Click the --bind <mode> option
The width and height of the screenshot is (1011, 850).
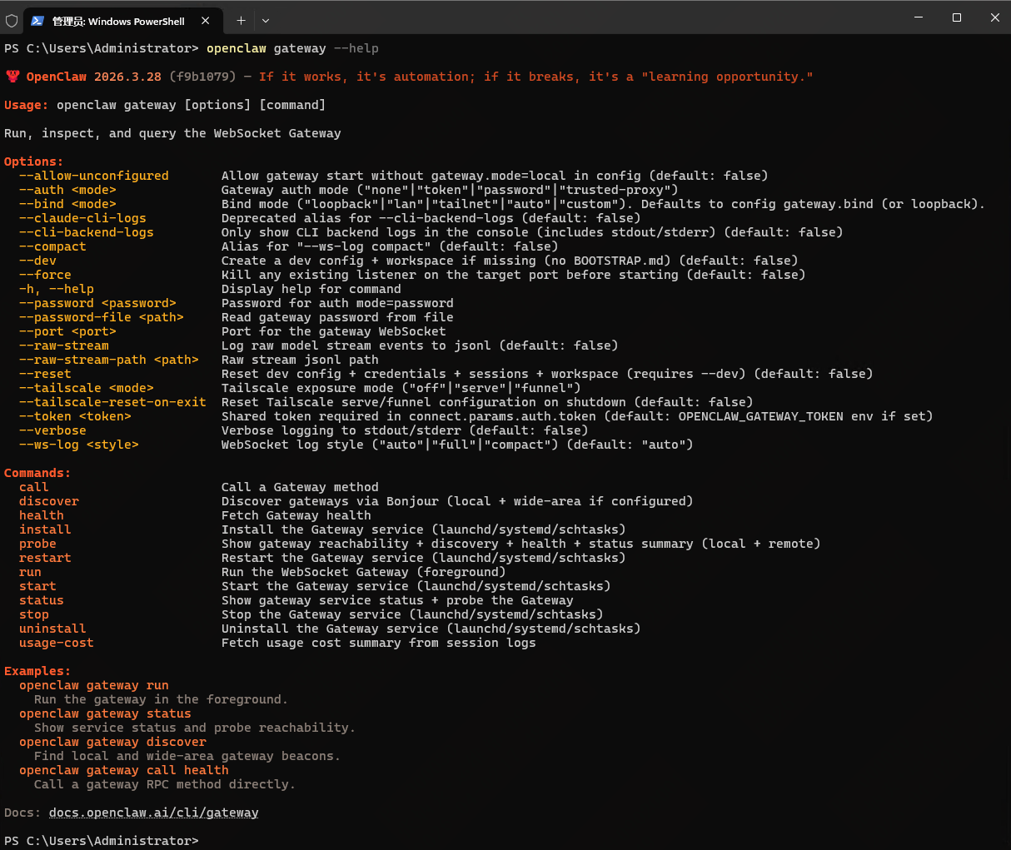(67, 204)
